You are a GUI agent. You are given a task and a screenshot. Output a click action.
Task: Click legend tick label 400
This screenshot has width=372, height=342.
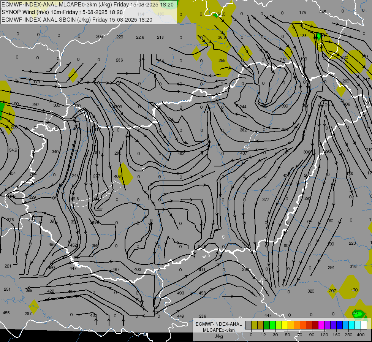coord(361,335)
